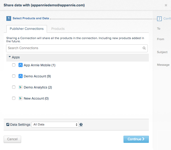
Task: Switch to the Products tab
Action: point(58,29)
